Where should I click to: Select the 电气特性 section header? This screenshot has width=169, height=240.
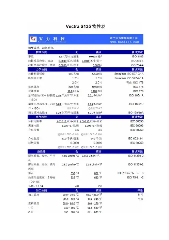41,117
